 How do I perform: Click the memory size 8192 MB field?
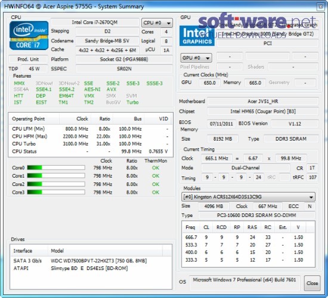222,139
